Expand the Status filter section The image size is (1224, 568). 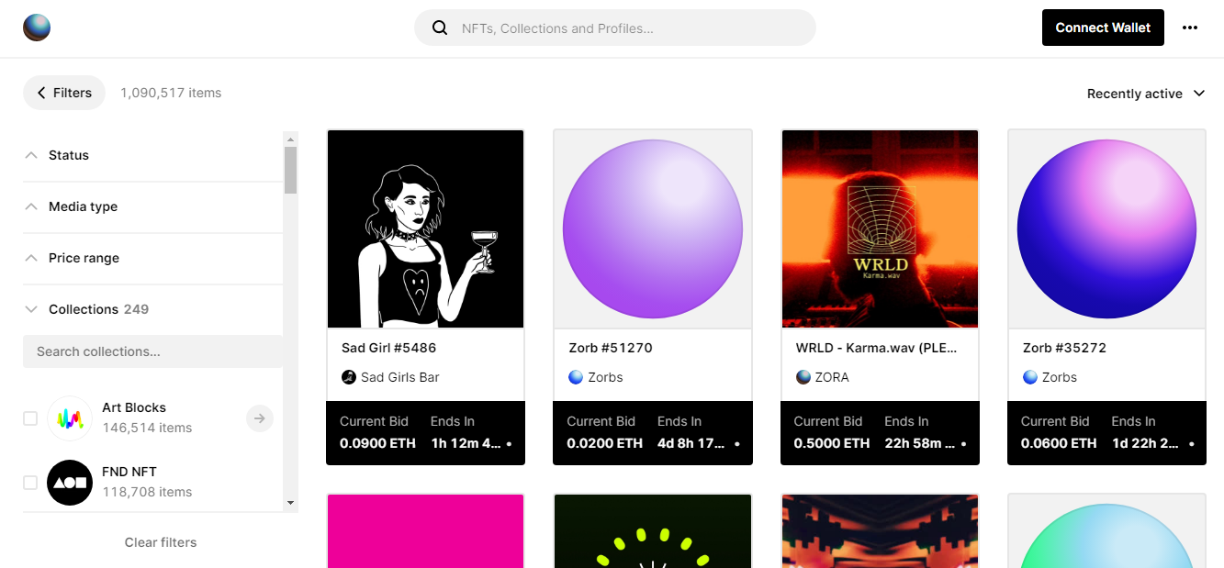coord(69,155)
